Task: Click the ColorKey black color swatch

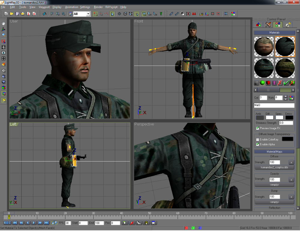Action: tap(288, 139)
